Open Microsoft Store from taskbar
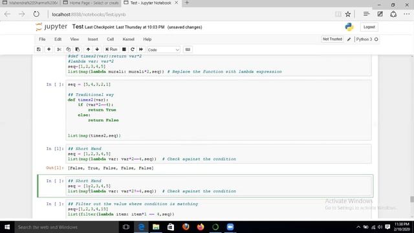 pyautogui.click(x=171, y=227)
